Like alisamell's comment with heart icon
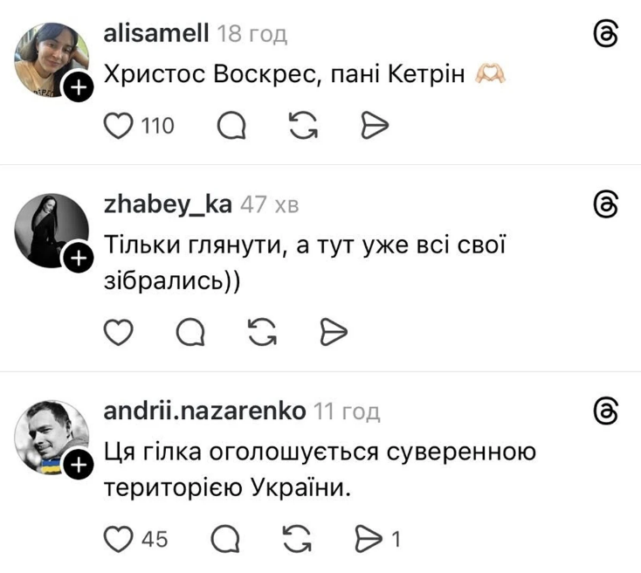This screenshot has width=641, height=573. click(117, 128)
